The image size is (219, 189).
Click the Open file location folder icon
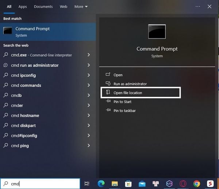(x=108, y=92)
